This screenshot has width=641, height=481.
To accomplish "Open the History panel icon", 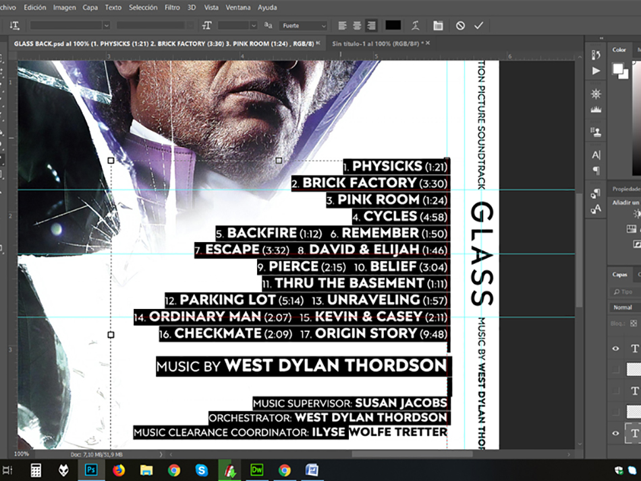I will click(x=596, y=55).
